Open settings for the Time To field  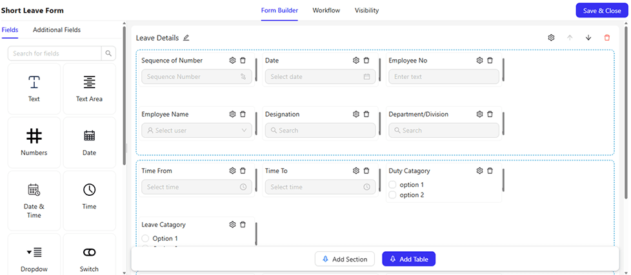pos(356,171)
